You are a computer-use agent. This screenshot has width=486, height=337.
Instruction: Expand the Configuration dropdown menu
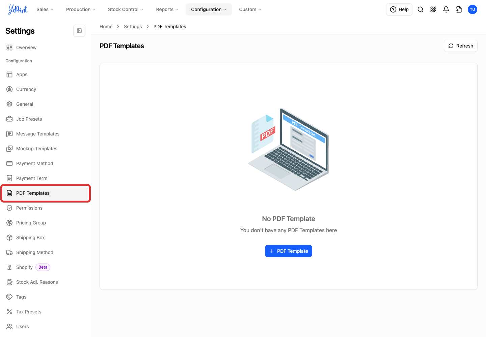coord(209,9)
